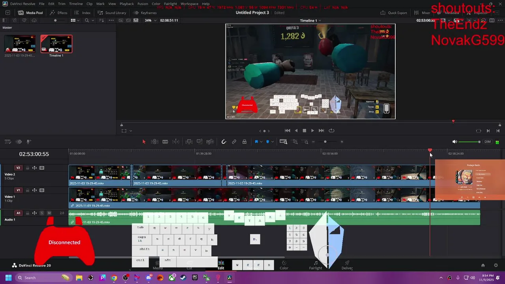Select the arrow Selection Mode tool
505x284 pixels.
tap(144, 142)
